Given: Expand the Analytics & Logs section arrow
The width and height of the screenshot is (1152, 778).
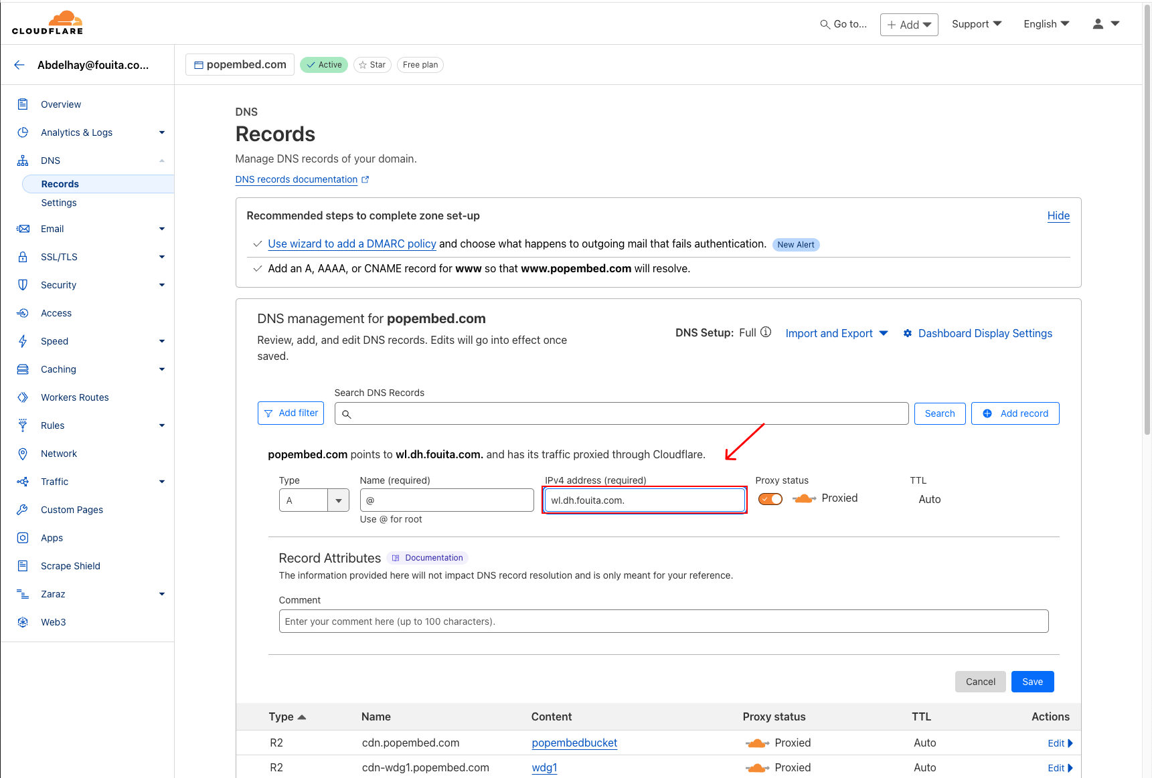Looking at the screenshot, I should pyautogui.click(x=162, y=132).
